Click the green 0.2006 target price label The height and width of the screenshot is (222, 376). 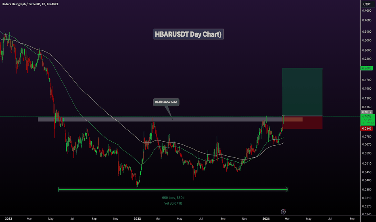tap(367, 68)
